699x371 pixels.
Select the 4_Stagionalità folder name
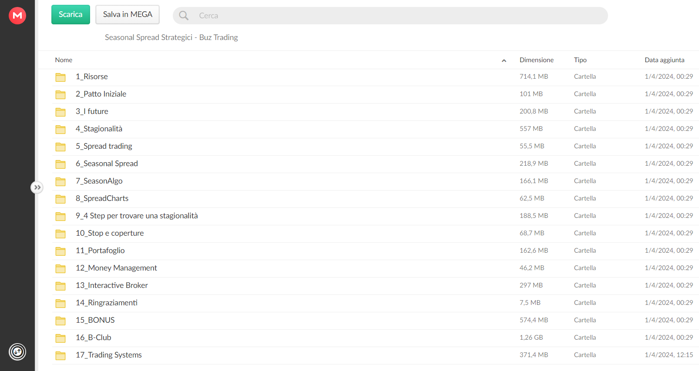(99, 129)
